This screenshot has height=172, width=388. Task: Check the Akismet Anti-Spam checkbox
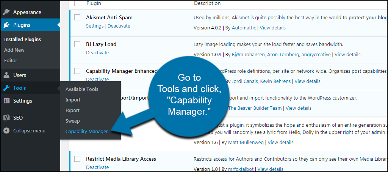[77, 17]
